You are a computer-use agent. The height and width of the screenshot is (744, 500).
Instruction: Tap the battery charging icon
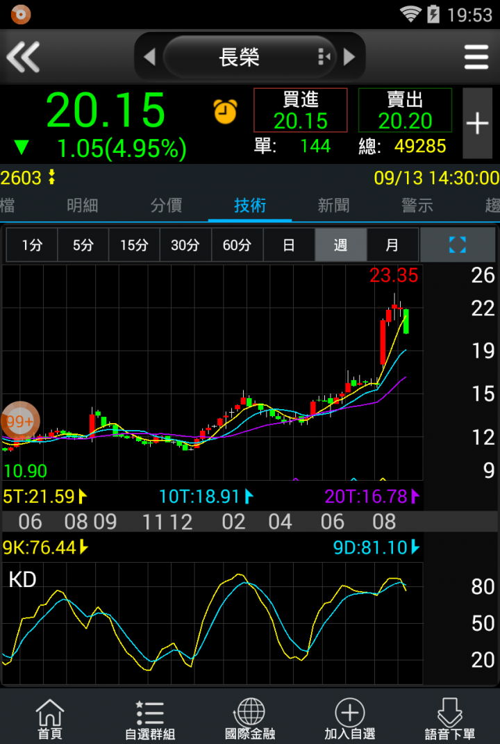click(x=433, y=14)
